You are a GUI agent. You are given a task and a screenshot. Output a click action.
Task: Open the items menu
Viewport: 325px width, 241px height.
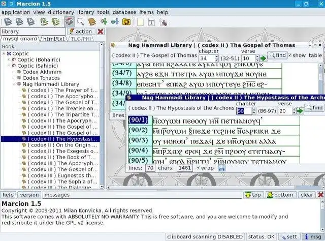(x=146, y=12)
